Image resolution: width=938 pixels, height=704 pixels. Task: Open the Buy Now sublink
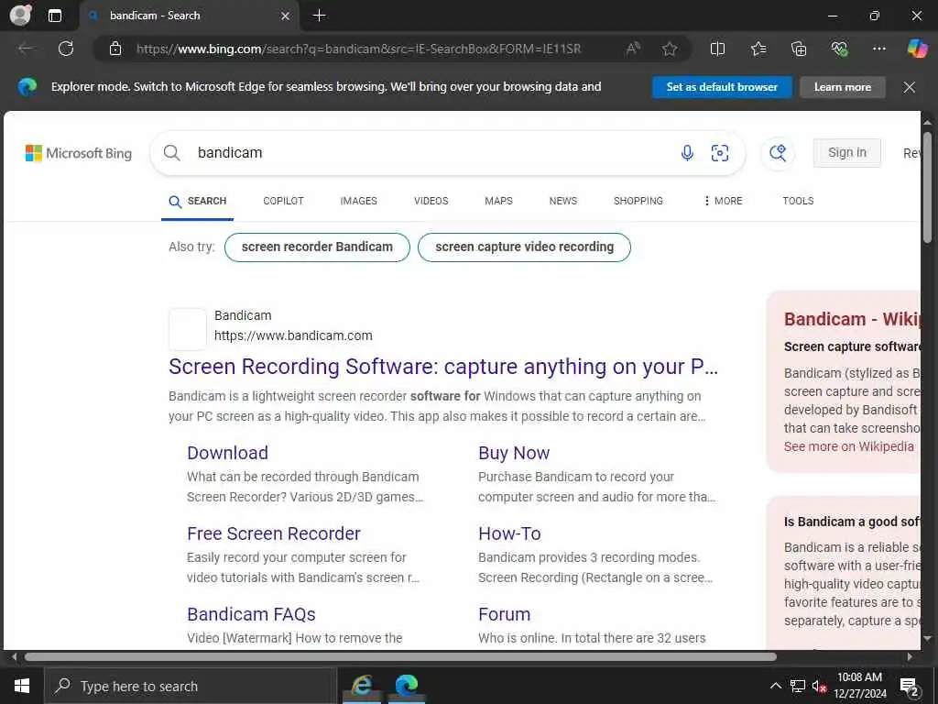514,453
